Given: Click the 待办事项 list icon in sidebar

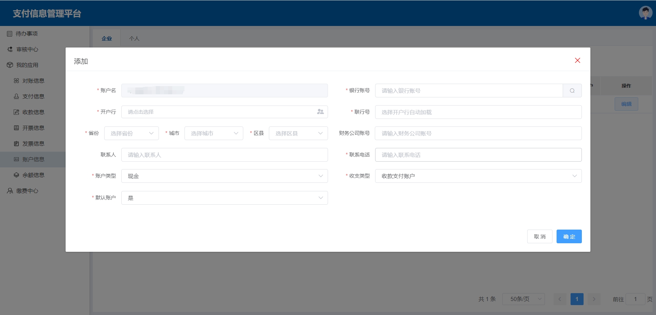Looking at the screenshot, I should pyautogui.click(x=10, y=34).
